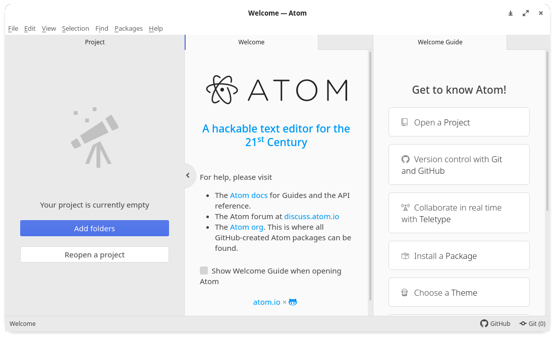
Task: Expand Version control with Git and GitHub
Action: click(x=459, y=165)
